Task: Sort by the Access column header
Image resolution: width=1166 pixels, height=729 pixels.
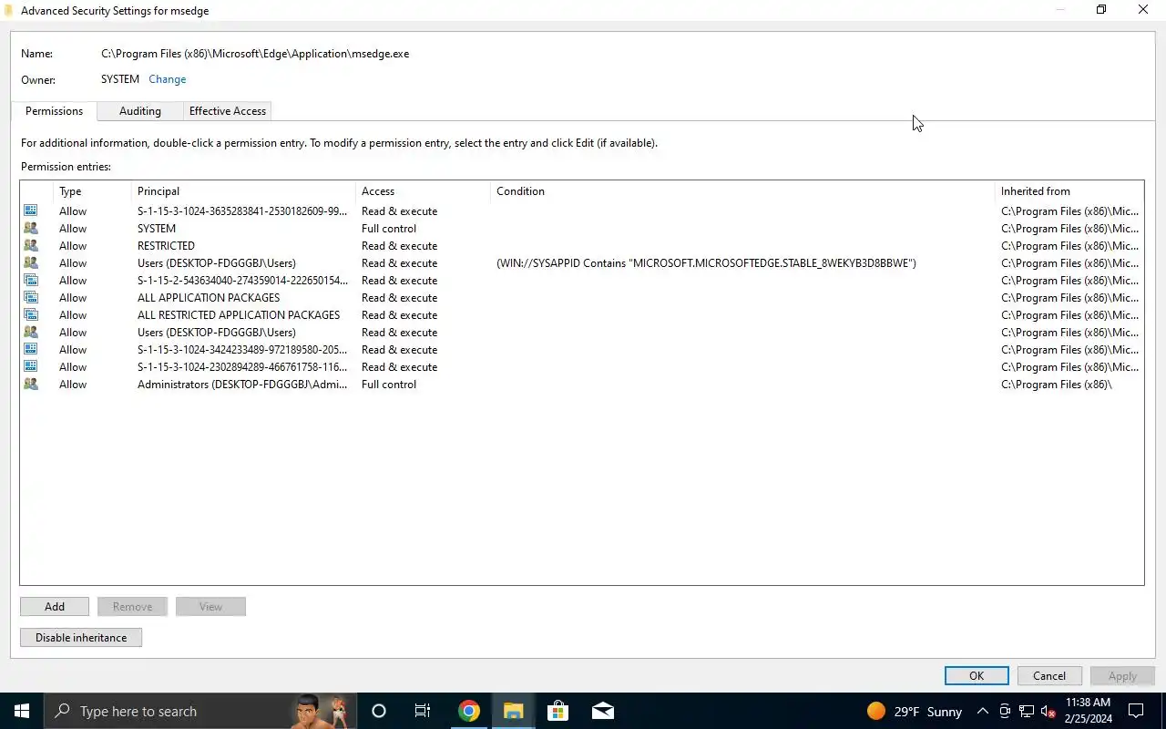Action: point(424,191)
